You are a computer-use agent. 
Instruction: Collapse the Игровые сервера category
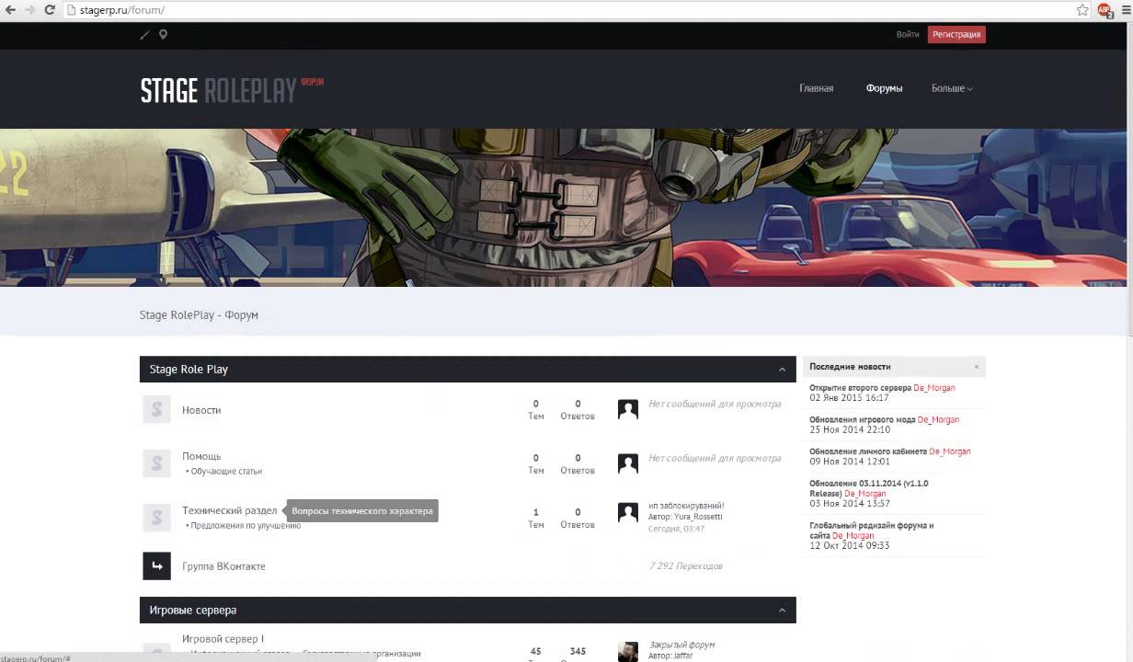point(782,611)
